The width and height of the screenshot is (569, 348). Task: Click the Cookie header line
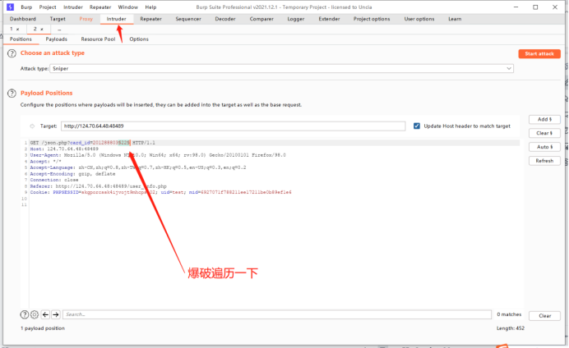click(x=161, y=192)
